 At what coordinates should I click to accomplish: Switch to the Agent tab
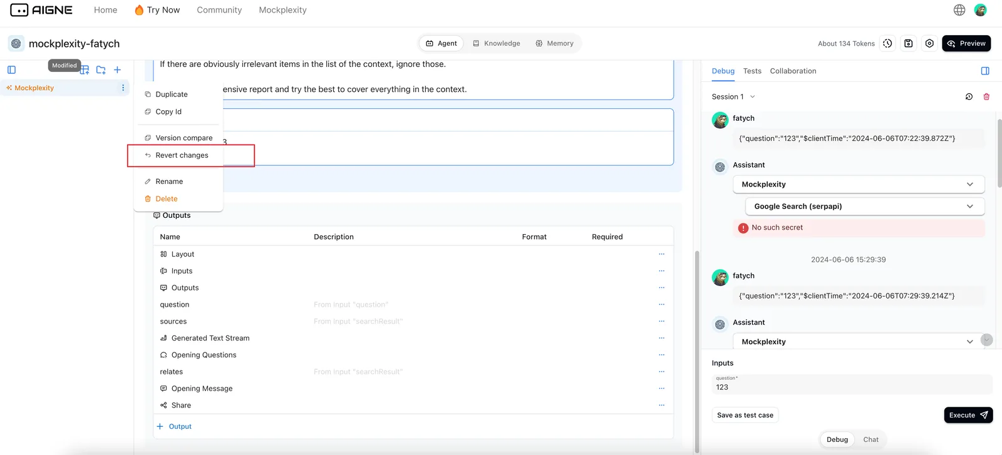[x=442, y=43]
